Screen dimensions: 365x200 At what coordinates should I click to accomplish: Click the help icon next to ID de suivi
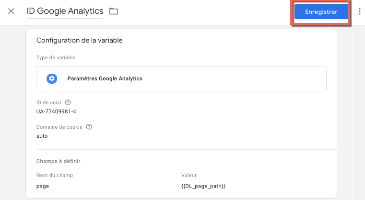pos(68,102)
